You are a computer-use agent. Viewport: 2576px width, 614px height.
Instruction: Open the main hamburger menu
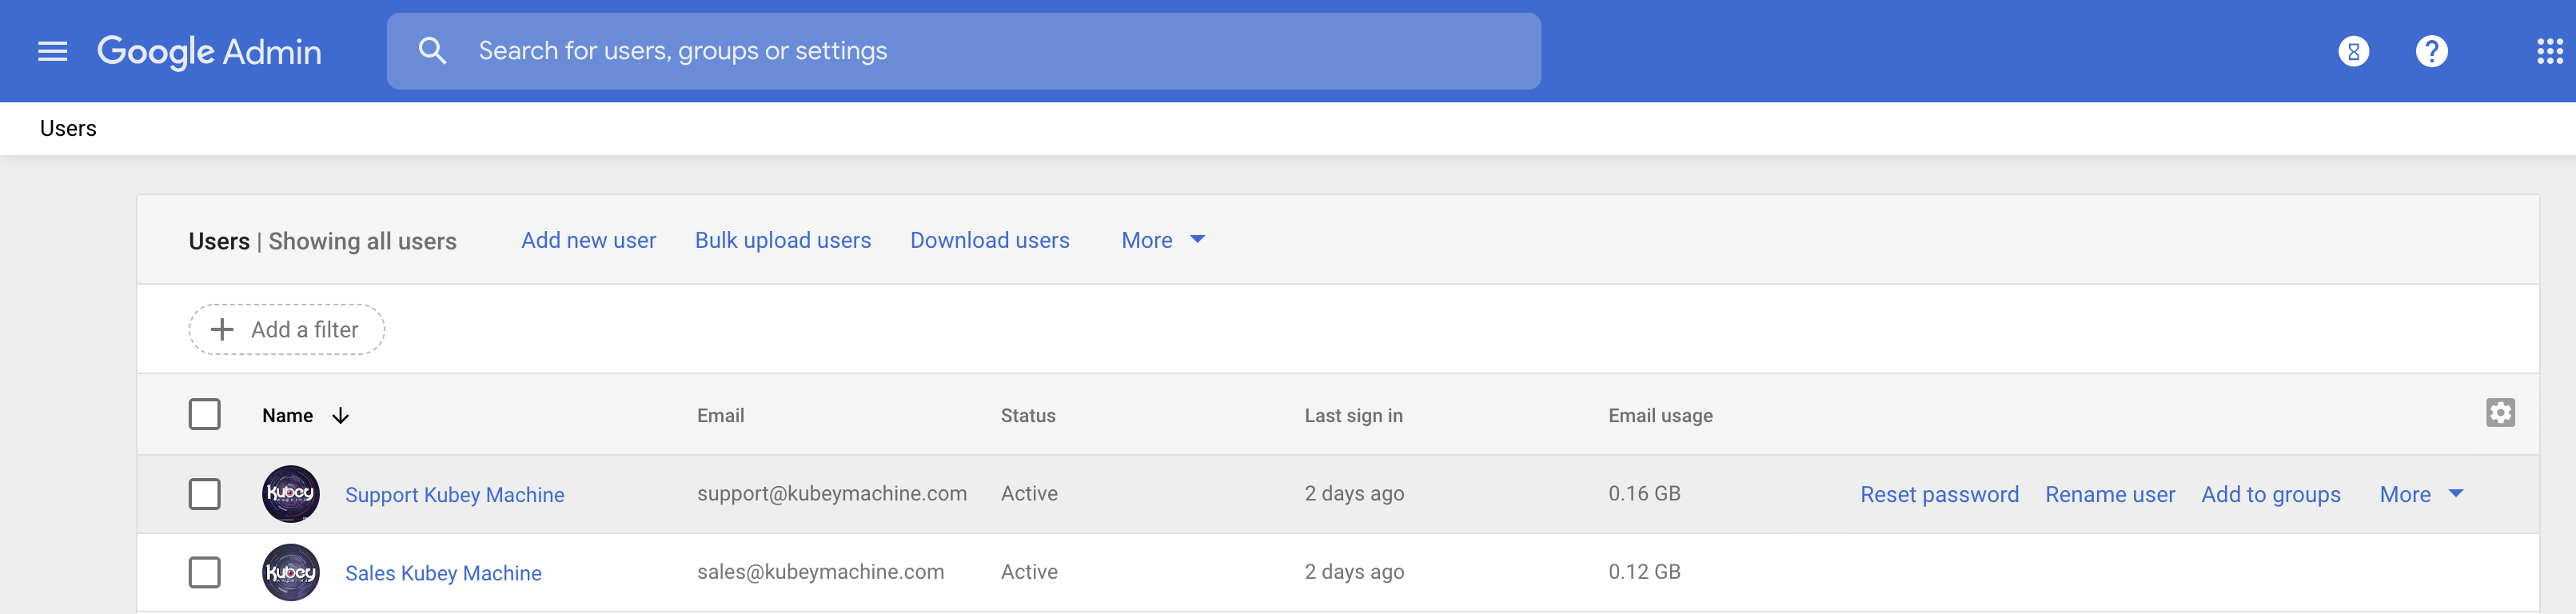coord(52,51)
